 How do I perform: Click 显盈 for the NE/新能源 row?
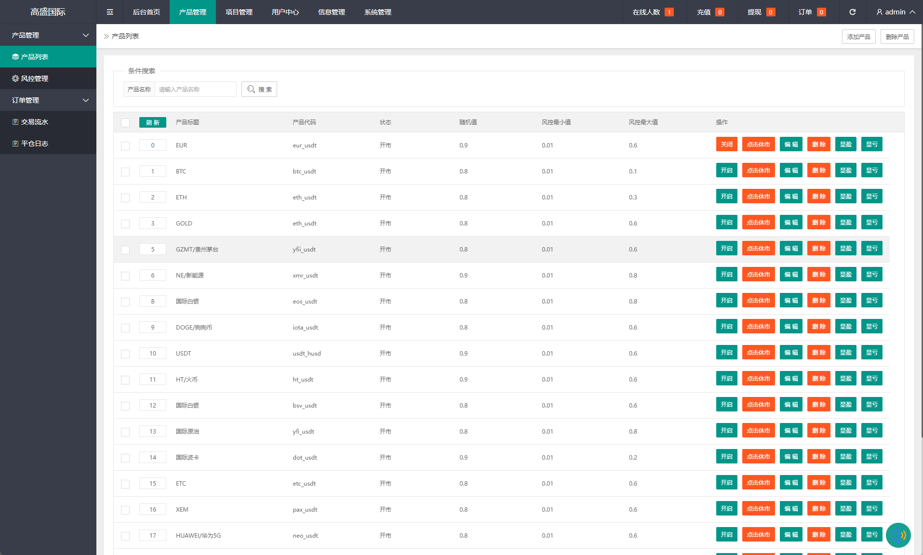tap(846, 274)
